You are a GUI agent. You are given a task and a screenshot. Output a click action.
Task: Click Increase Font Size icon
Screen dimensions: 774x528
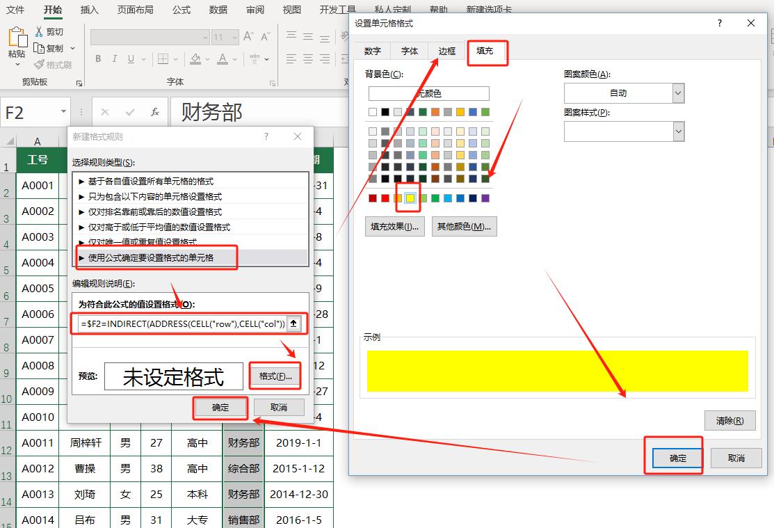(248, 37)
